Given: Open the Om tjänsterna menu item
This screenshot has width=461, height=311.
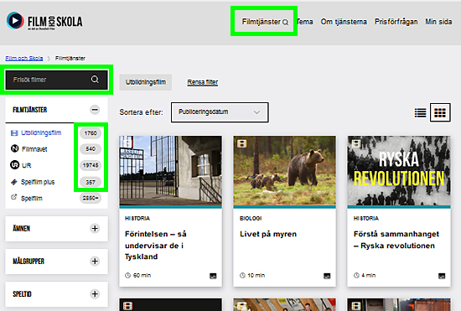Looking at the screenshot, I should [x=344, y=22].
